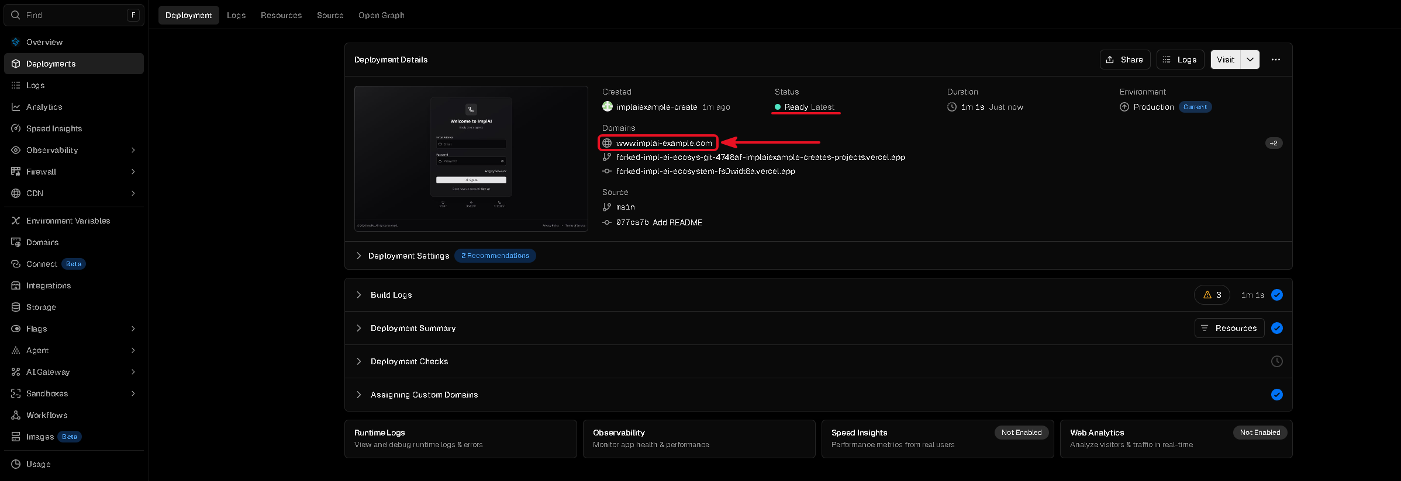
Task: Click the Workflows icon in sidebar
Action: click(16, 415)
